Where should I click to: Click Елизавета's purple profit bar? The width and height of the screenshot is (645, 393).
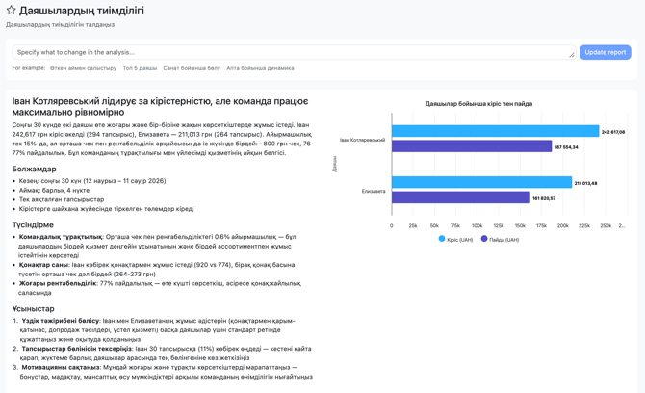point(461,197)
